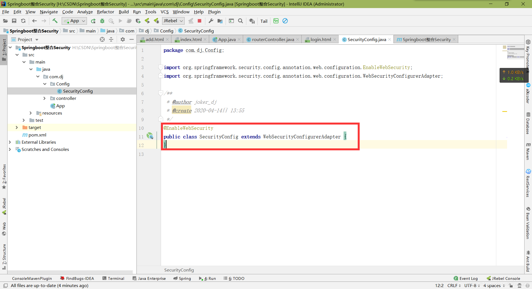Open the App run configuration dropdown
The image size is (532, 289).
[75, 21]
